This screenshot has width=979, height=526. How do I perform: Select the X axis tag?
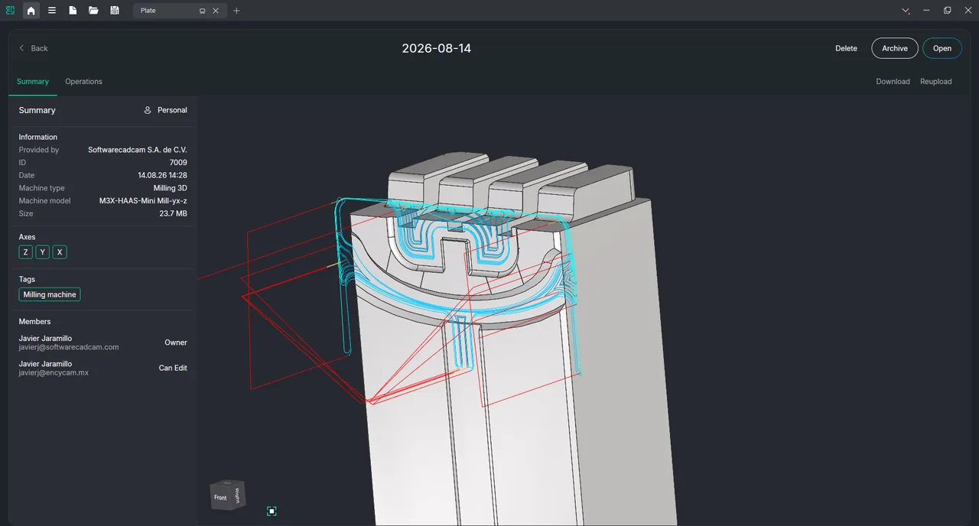coord(60,252)
